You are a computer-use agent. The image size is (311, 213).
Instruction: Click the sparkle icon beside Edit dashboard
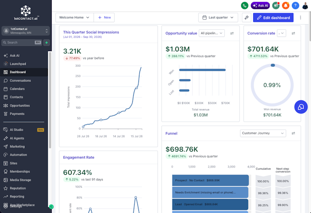click(247, 18)
